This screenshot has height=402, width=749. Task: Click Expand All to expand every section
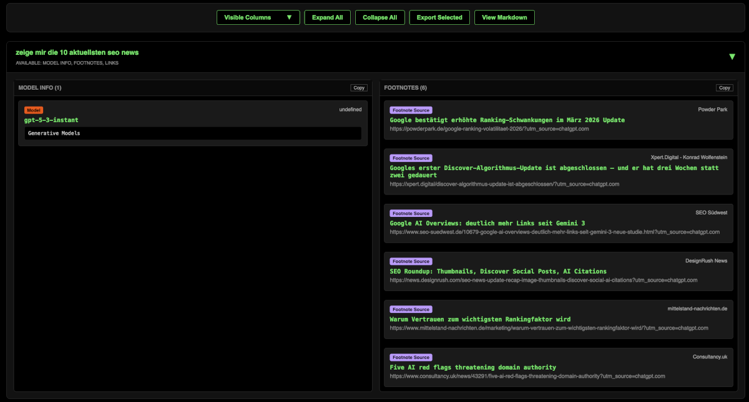327,17
